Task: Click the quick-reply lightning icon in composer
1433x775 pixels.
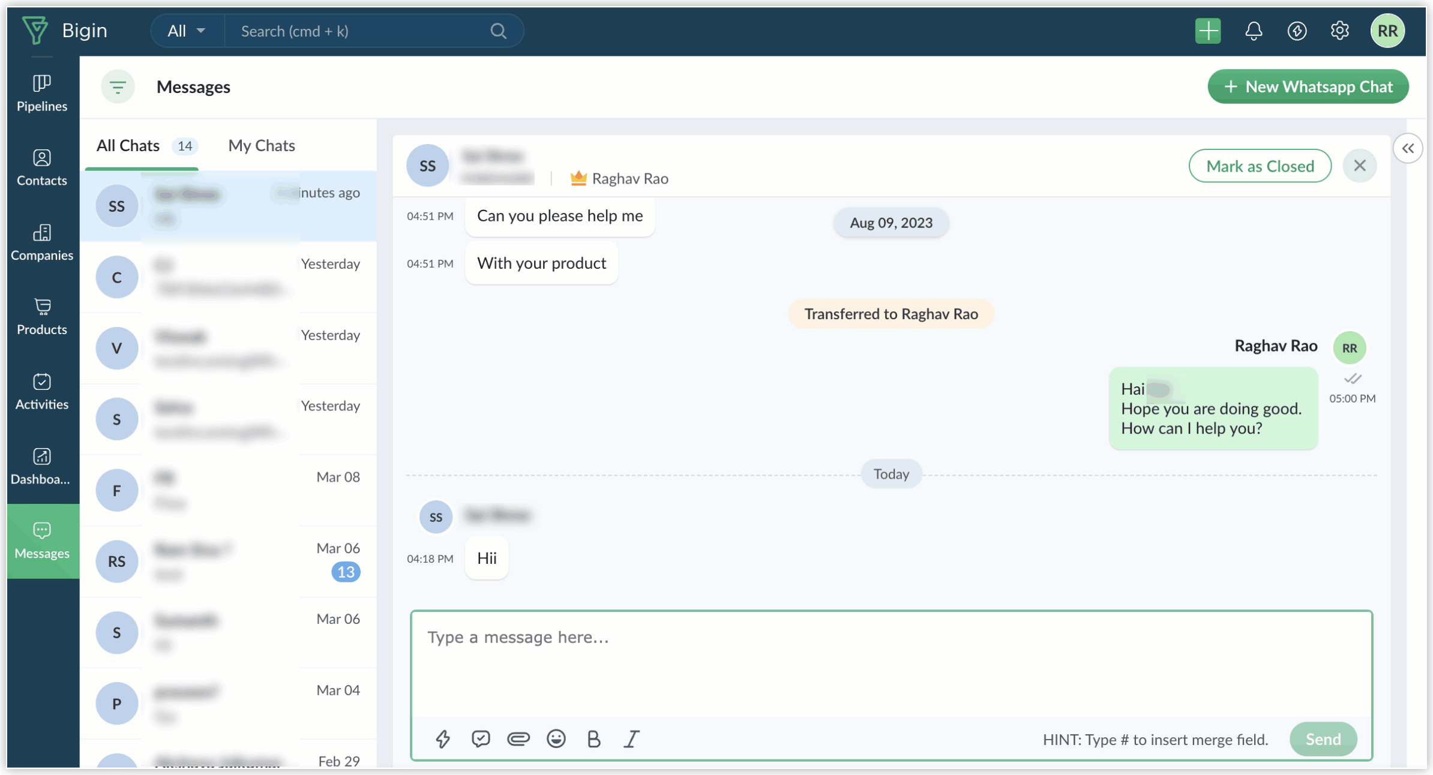Action: pyautogui.click(x=443, y=739)
